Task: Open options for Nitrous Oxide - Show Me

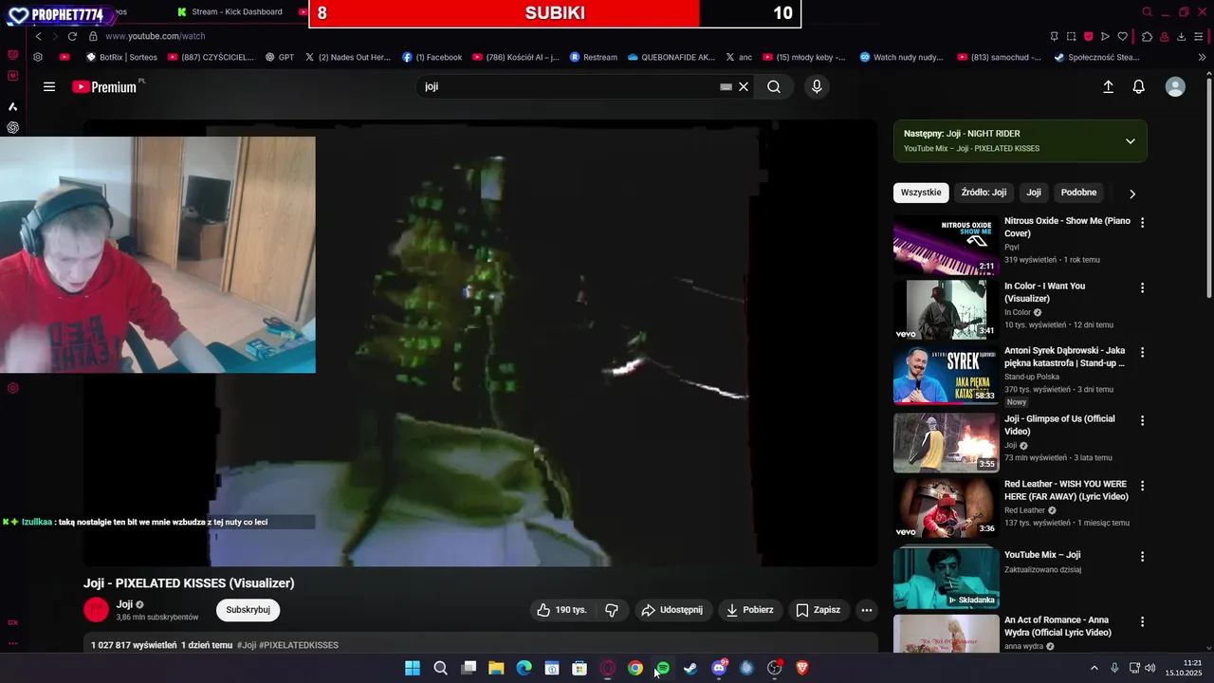Action: [1142, 222]
